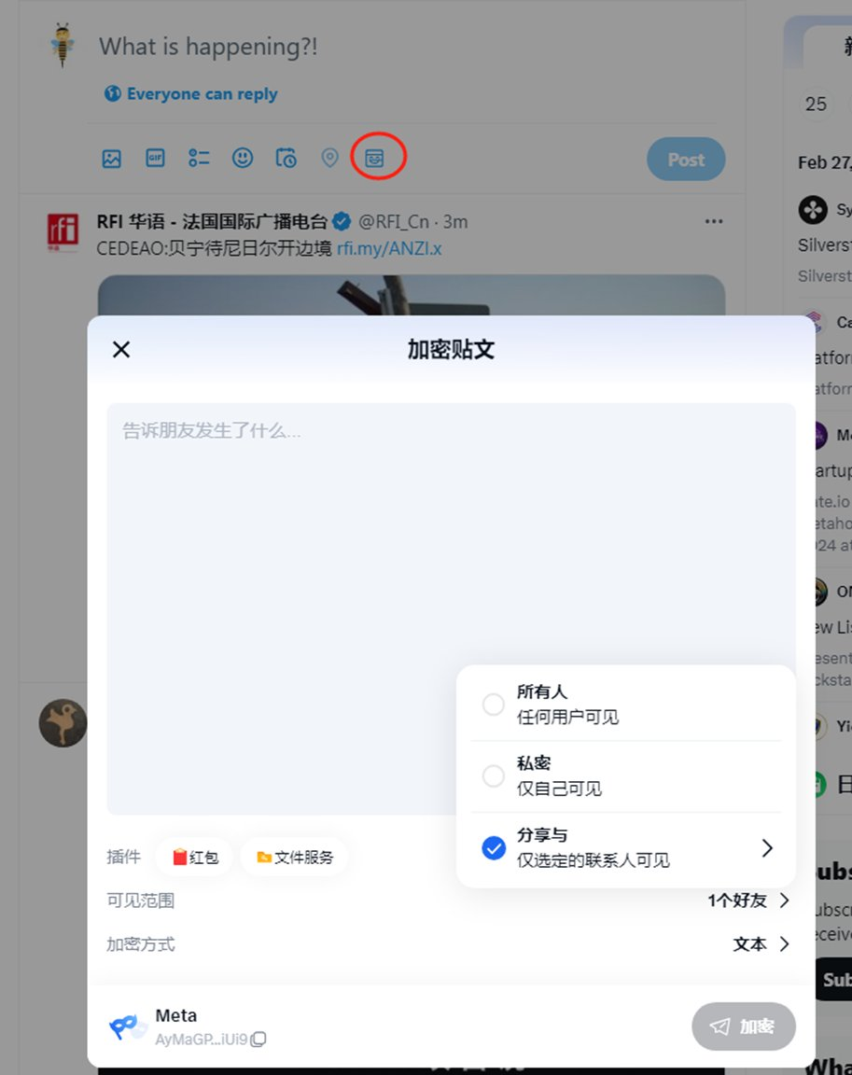Click the 红包 plugin chip
The width and height of the screenshot is (852, 1075).
193,857
